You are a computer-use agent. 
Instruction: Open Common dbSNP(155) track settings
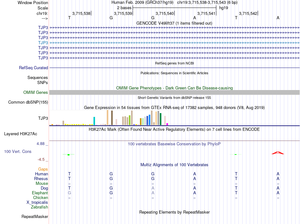pyautogui.click(x=28, y=102)
